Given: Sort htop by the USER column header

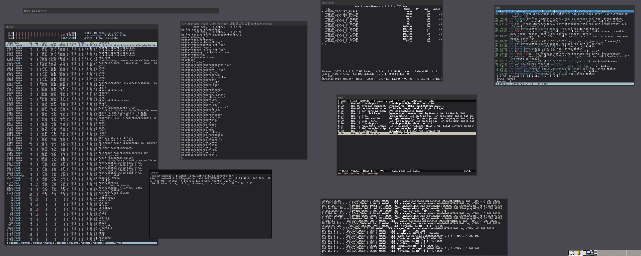Looking at the screenshot, I should [x=18, y=43].
